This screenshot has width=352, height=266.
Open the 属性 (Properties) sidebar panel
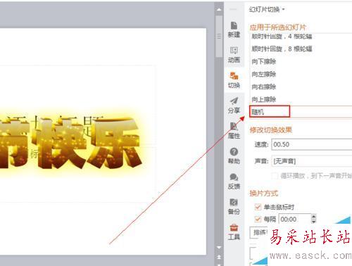click(x=234, y=131)
